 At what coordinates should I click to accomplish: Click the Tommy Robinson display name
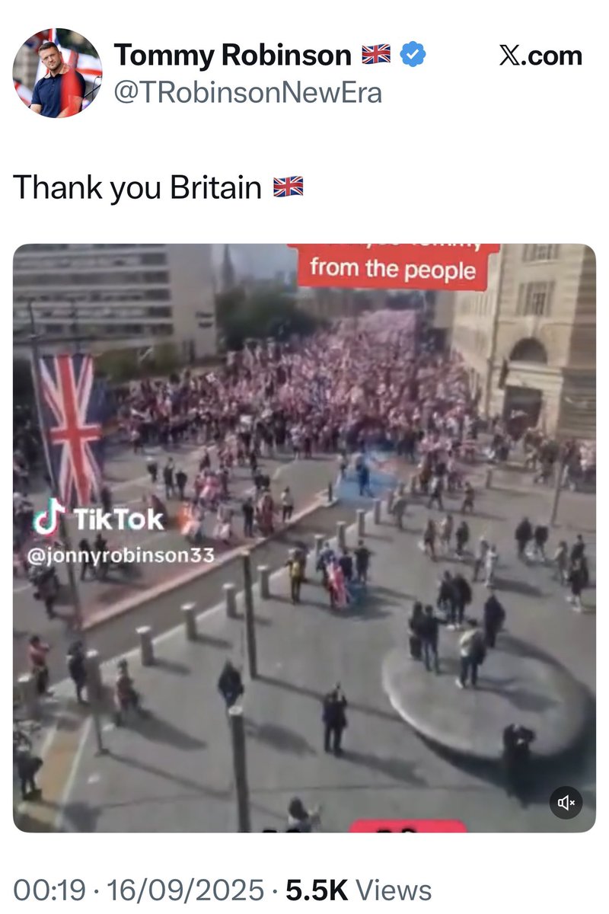pyautogui.click(x=232, y=55)
